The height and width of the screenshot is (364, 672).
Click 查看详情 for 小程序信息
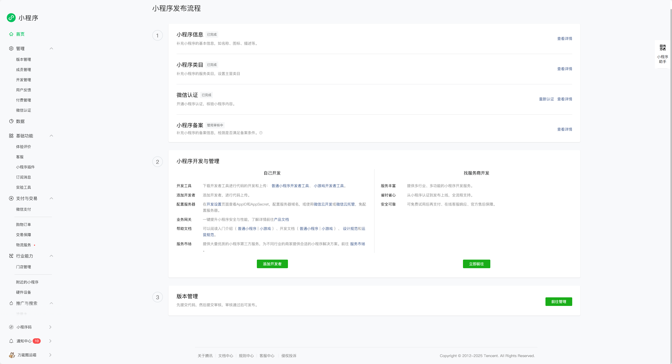pos(565,39)
